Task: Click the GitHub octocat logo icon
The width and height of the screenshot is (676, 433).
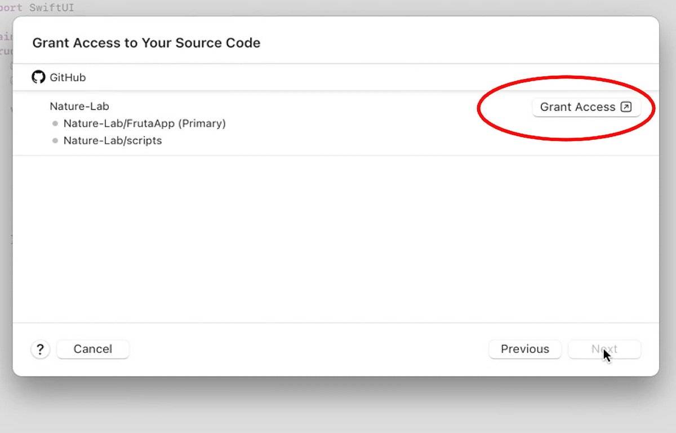Action: pyautogui.click(x=38, y=77)
